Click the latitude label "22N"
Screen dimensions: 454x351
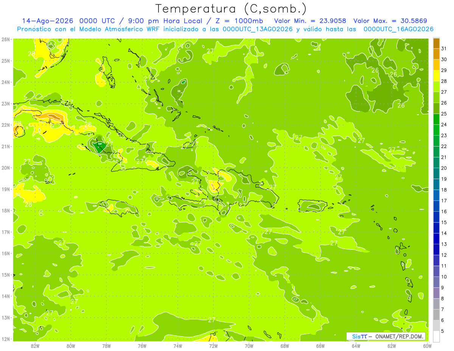6,125
